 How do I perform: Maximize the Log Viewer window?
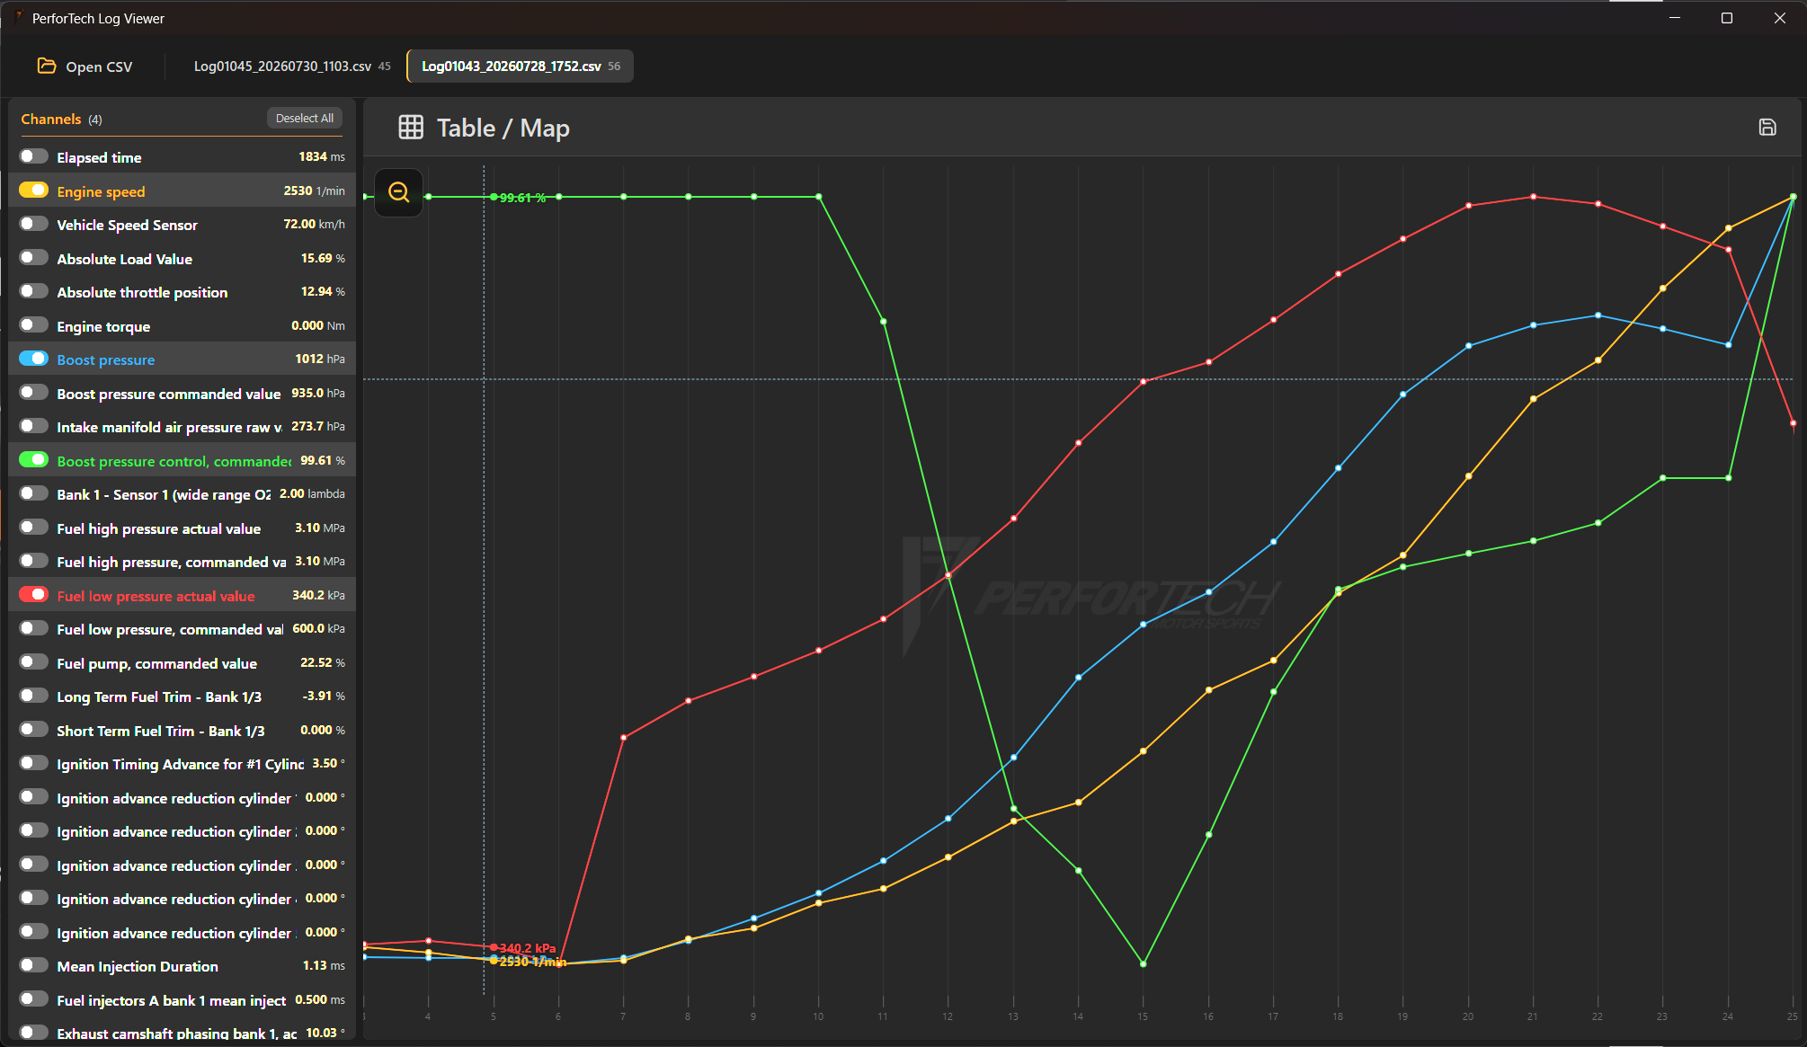(1727, 18)
